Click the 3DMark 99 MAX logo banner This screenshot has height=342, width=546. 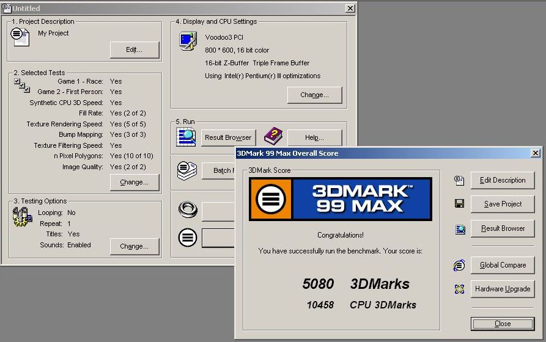341,199
